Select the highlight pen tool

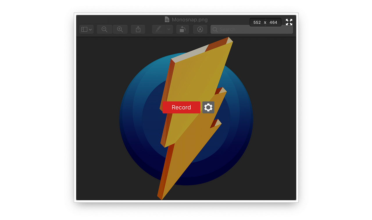point(158,29)
